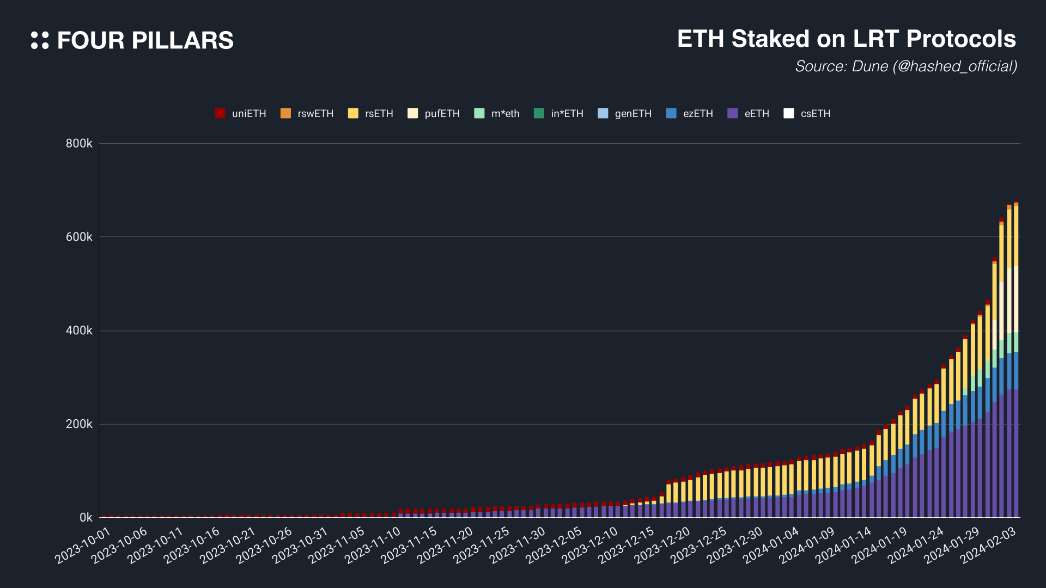Click the ezETH blue legend swatch
Image resolution: width=1046 pixels, height=588 pixels.
[x=671, y=113]
